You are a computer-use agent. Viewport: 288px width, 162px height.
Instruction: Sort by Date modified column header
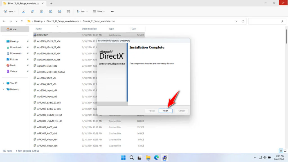89,29
